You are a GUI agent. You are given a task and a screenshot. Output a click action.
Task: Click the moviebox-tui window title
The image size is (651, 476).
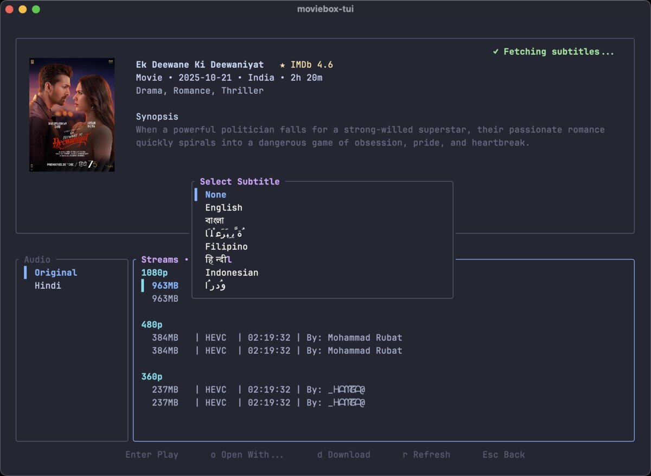point(325,9)
